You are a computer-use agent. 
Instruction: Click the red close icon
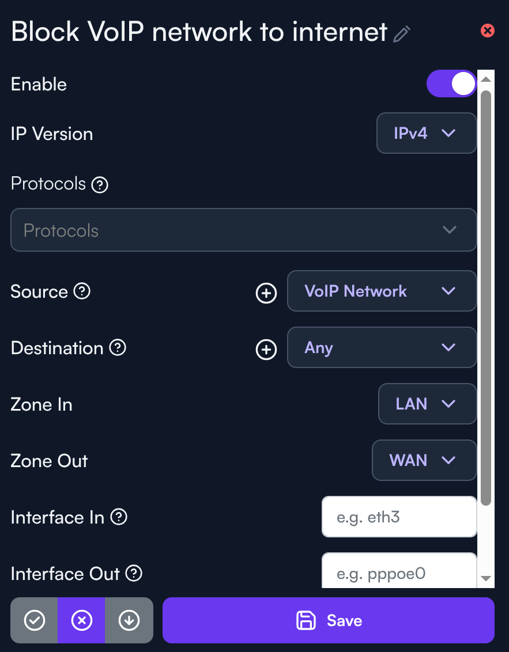(487, 31)
